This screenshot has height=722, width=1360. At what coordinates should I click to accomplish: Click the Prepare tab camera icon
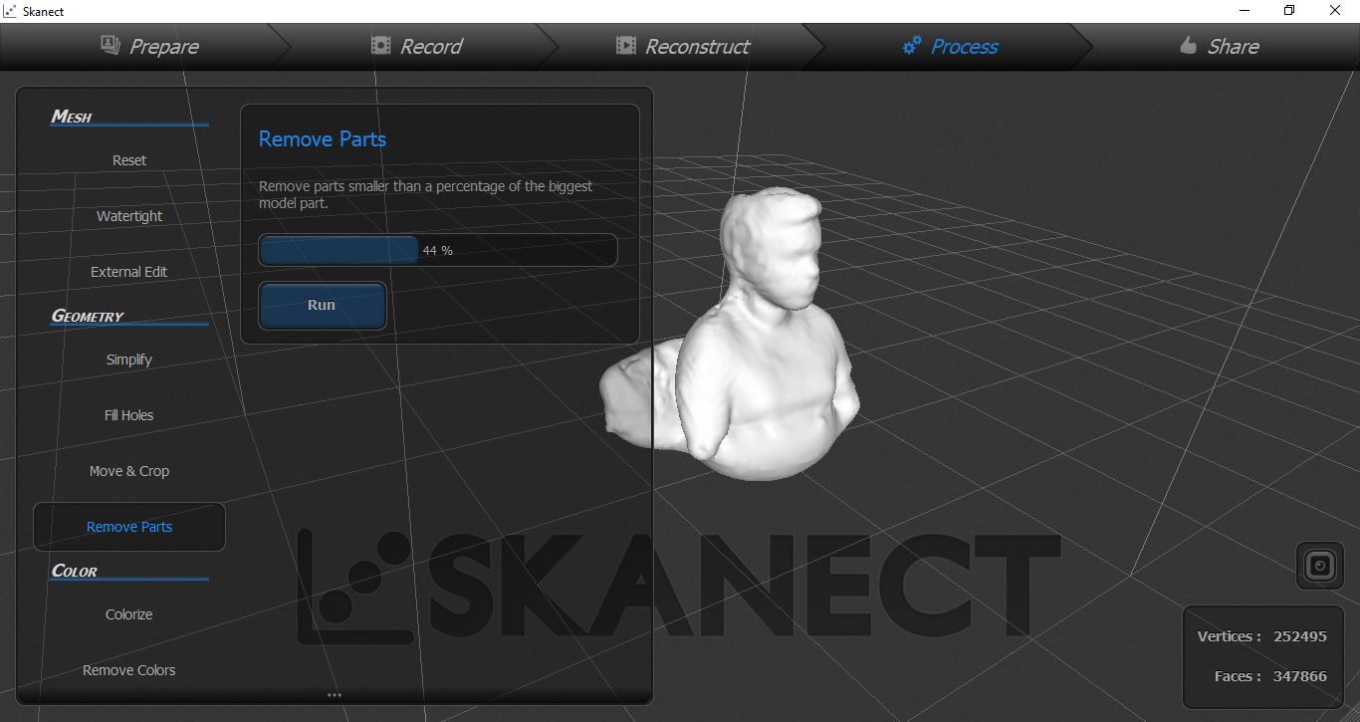click(x=111, y=45)
